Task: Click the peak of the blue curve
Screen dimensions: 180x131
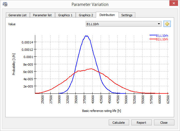Action: click(x=87, y=36)
